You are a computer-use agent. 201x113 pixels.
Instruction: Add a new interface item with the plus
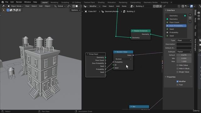(190, 15)
